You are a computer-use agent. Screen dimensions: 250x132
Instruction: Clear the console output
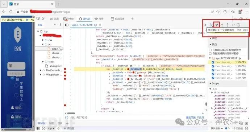43,128
